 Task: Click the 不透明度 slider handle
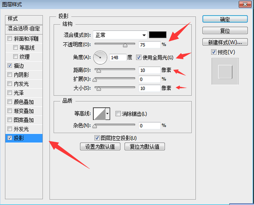pos(125,46)
